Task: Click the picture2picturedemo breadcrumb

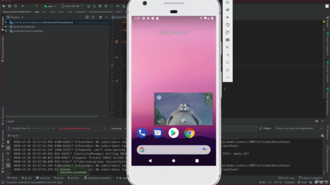Action: (101, 12)
